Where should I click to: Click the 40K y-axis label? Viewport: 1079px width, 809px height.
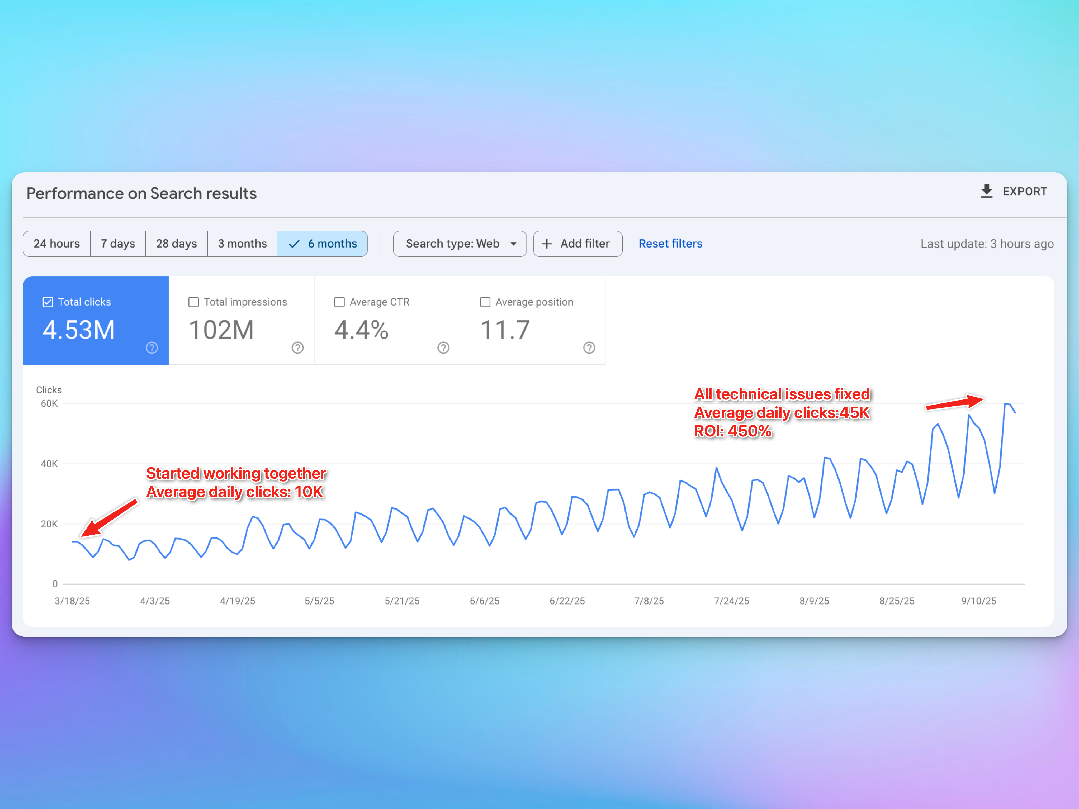[49, 464]
